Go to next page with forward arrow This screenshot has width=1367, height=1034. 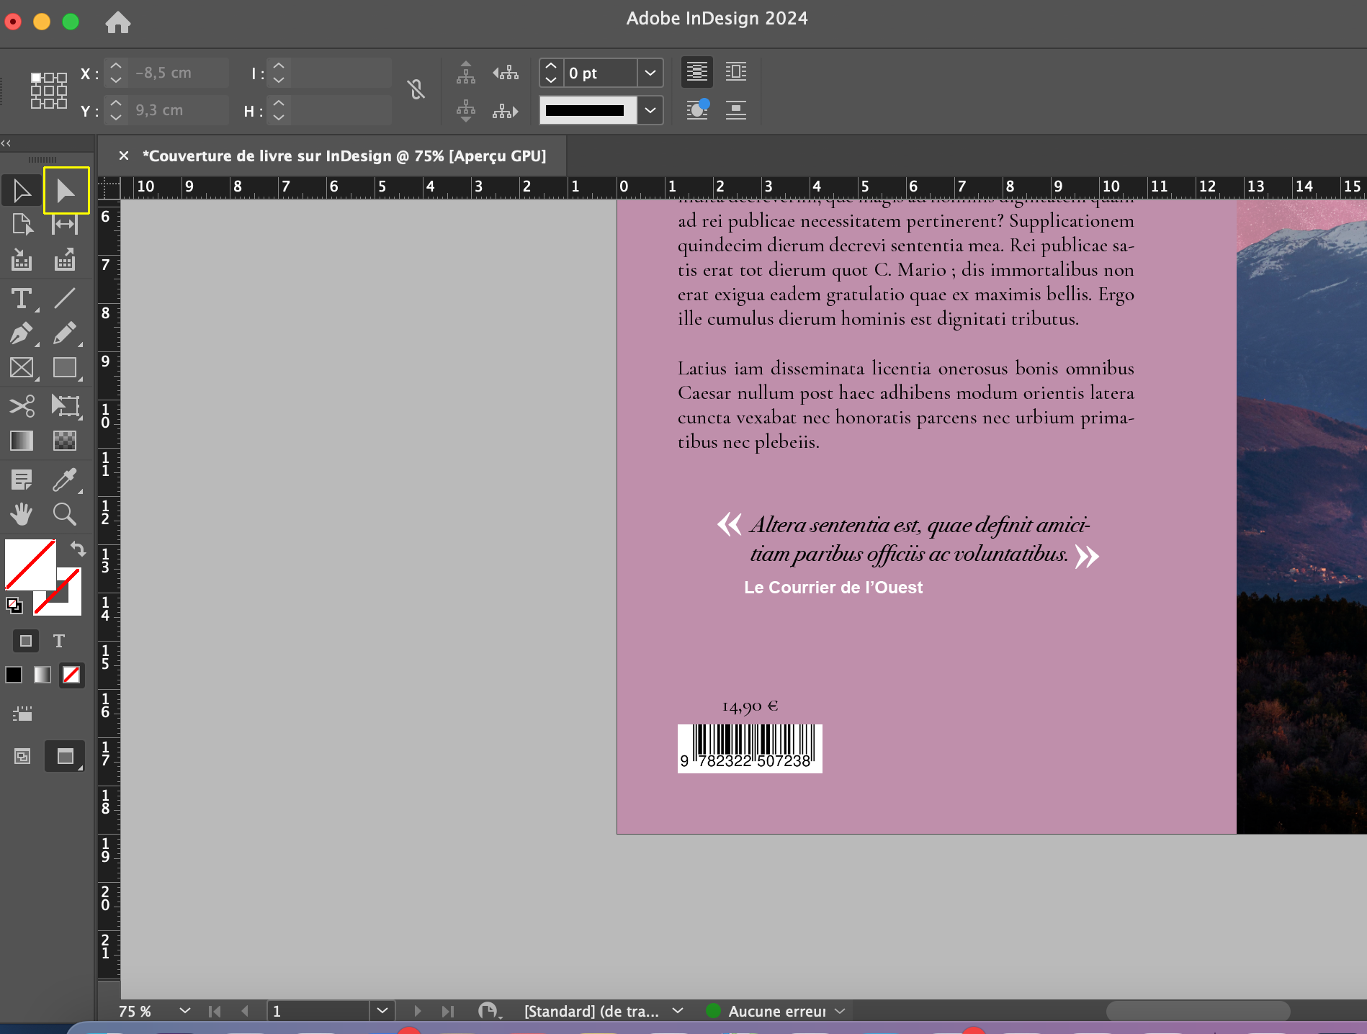tap(418, 1011)
